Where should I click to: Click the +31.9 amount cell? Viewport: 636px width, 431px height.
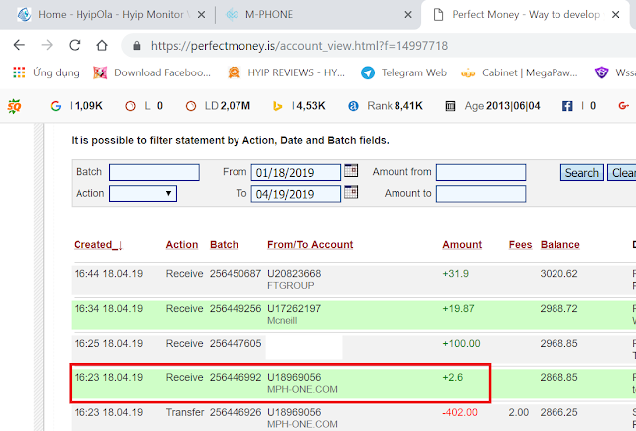pos(455,274)
